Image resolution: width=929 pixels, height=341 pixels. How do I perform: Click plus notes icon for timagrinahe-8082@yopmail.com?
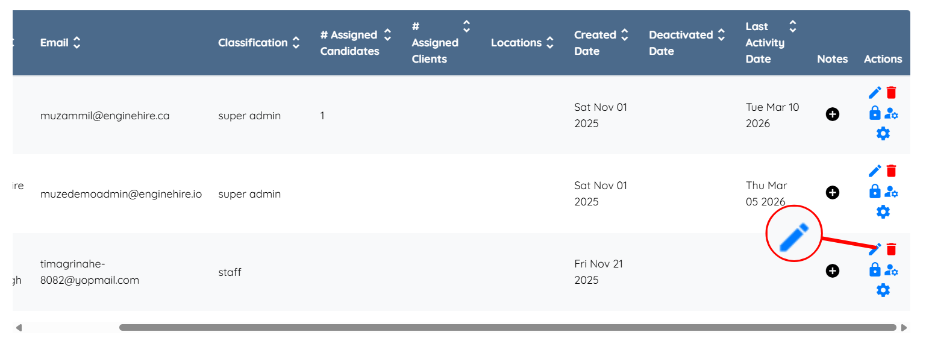point(832,271)
